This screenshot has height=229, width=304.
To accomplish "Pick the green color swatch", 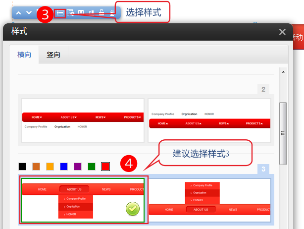I will click(92, 167).
